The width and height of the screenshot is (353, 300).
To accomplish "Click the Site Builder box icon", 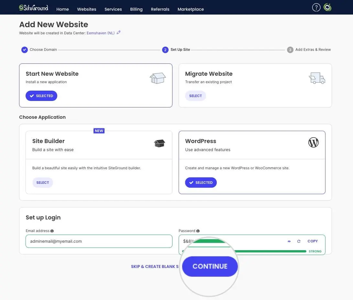I will pos(160,143).
